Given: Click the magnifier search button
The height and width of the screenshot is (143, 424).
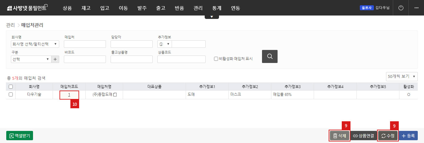Looking at the screenshot, I should click(269, 56).
